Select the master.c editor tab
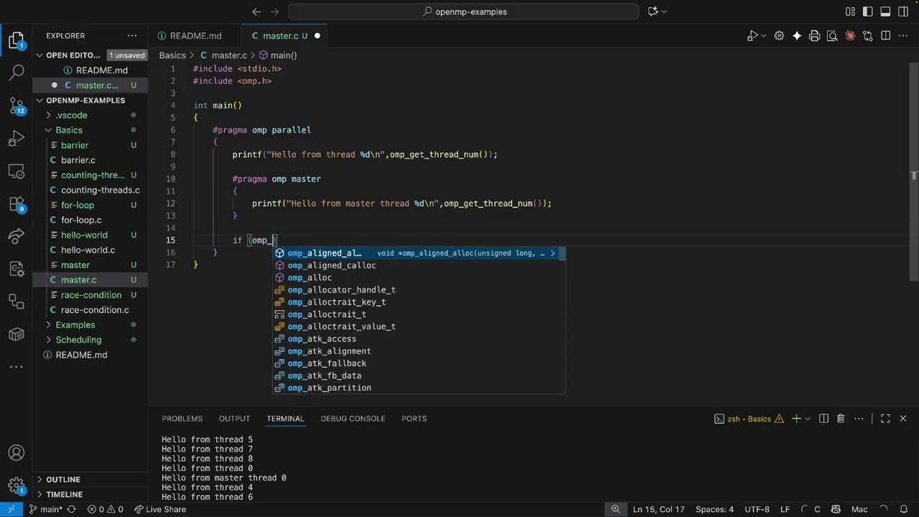 pos(285,36)
